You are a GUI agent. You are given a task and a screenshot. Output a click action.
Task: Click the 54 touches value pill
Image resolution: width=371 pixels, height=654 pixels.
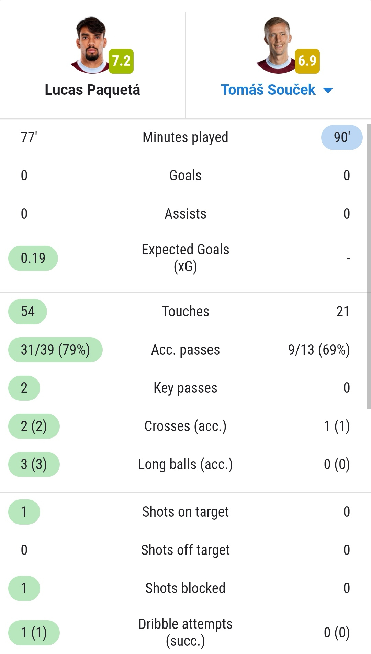point(27,312)
